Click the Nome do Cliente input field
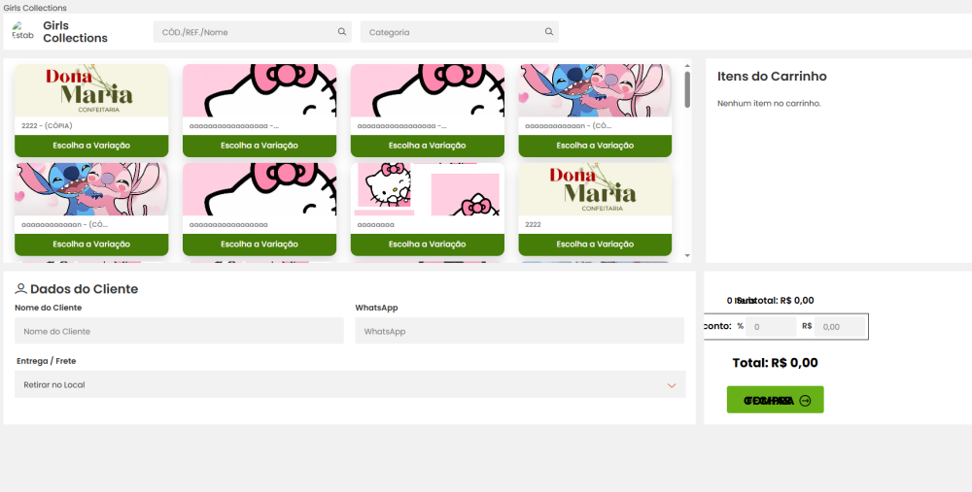 179,331
